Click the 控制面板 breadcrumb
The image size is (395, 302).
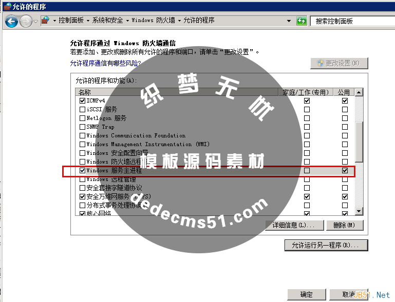click(71, 21)
